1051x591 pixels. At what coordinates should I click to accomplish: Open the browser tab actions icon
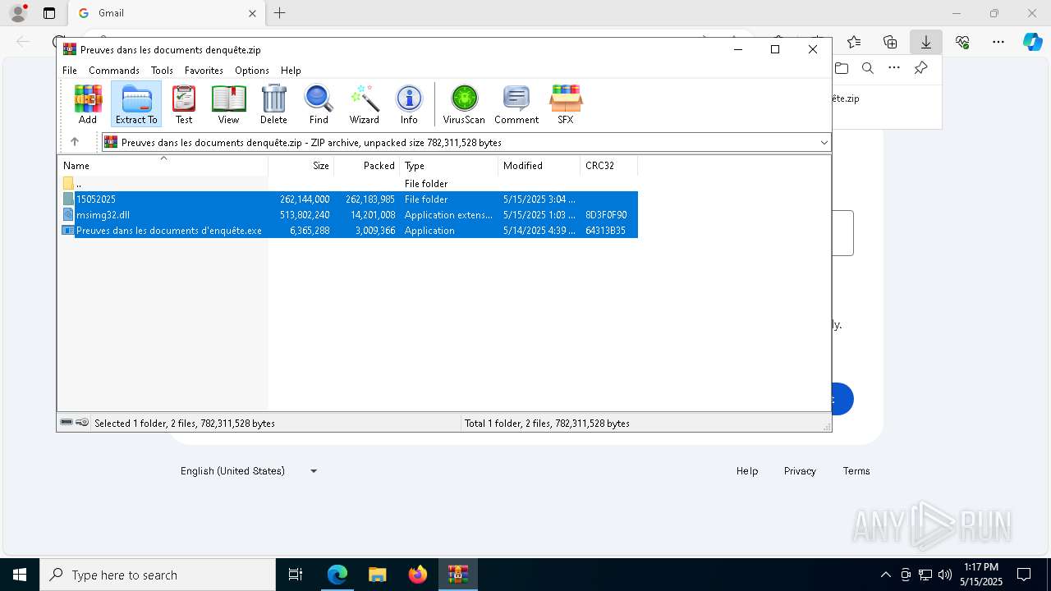click(49, 13)
